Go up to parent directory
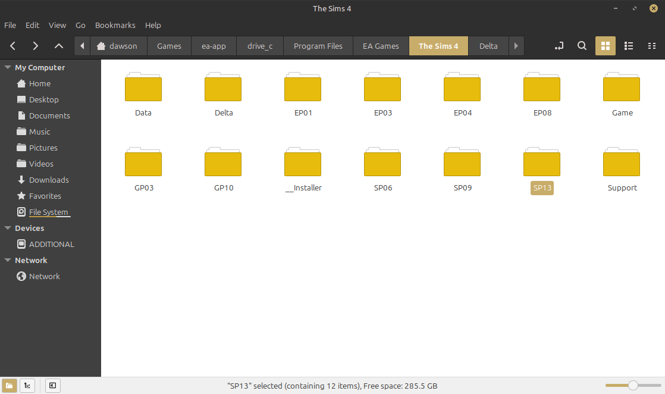Screen dimensions: 665x394 click(58, 46)
